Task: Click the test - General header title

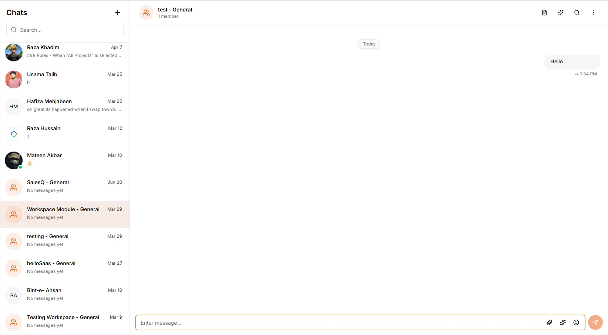Action: point(175,10)
